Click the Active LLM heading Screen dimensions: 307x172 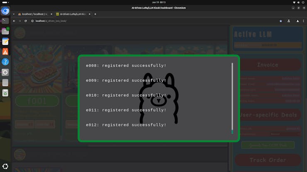[x=253, y=34]
